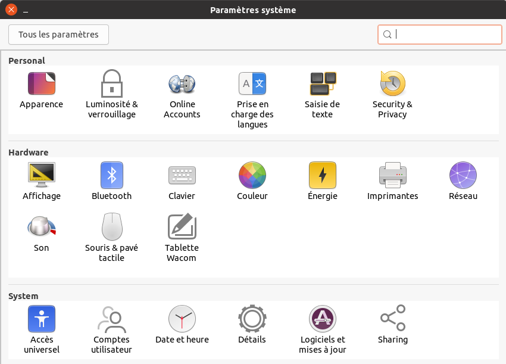Open Luminosité & verrouillage padlock icon

[x=111, y=84]
